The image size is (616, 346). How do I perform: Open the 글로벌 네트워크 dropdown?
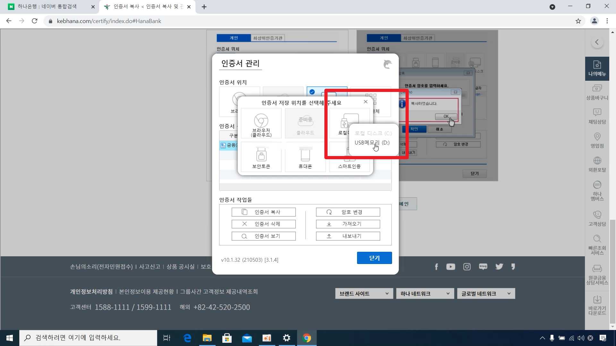coord(486,293)
